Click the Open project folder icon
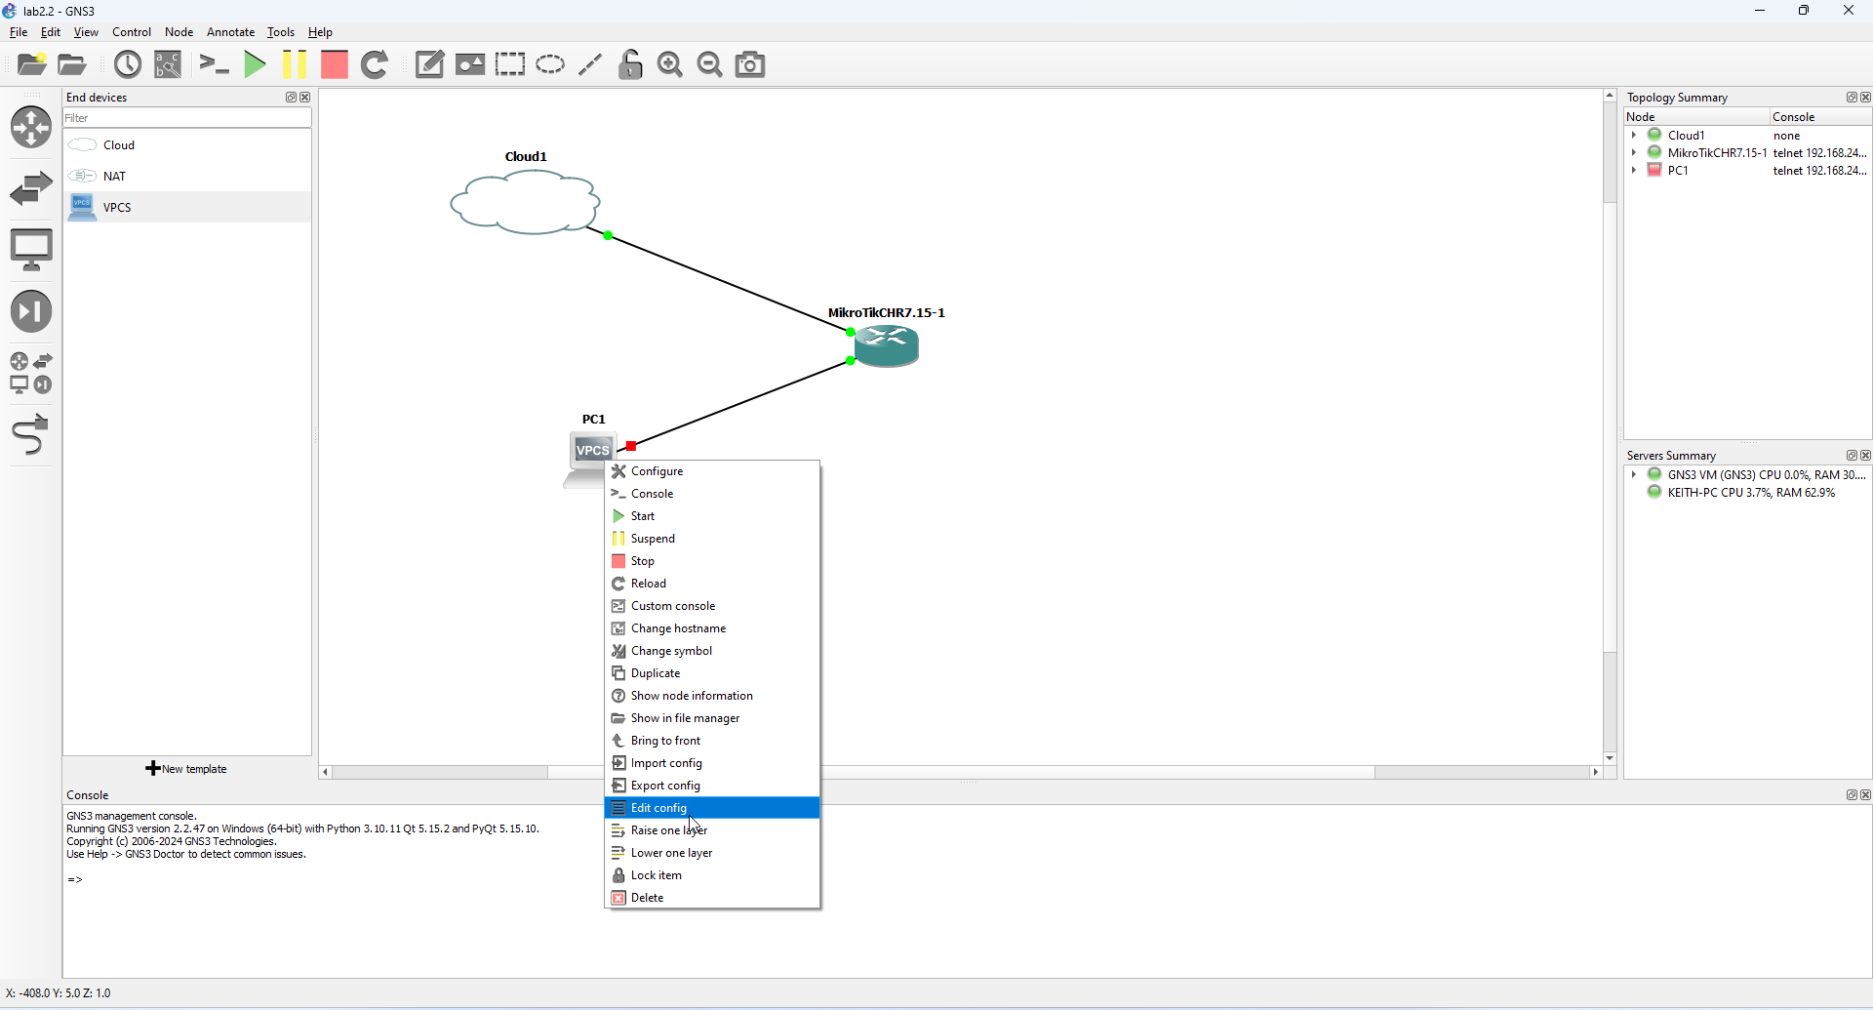Image resolution: width=1873 pixels, height=1010 pixels. point(73,64)
